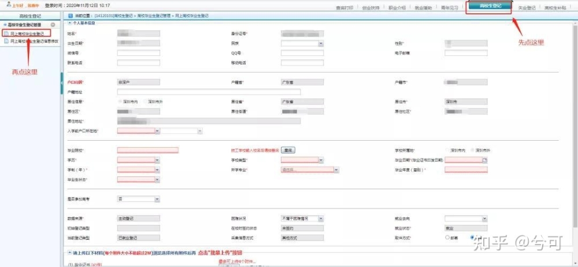Open the 民族 dropdown
The width and height of the screenshot is (578, 267).
tap(321, 43)
